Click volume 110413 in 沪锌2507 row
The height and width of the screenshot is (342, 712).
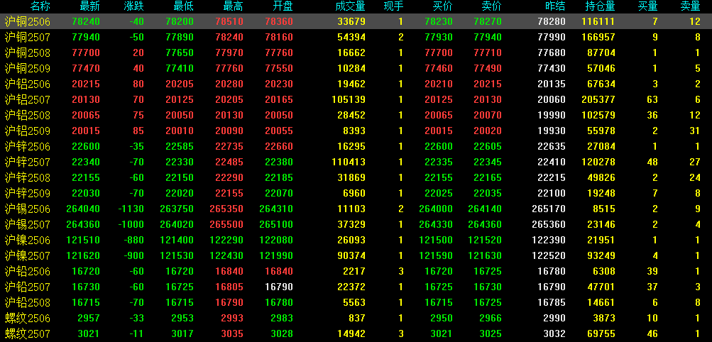tap(349, 162)
